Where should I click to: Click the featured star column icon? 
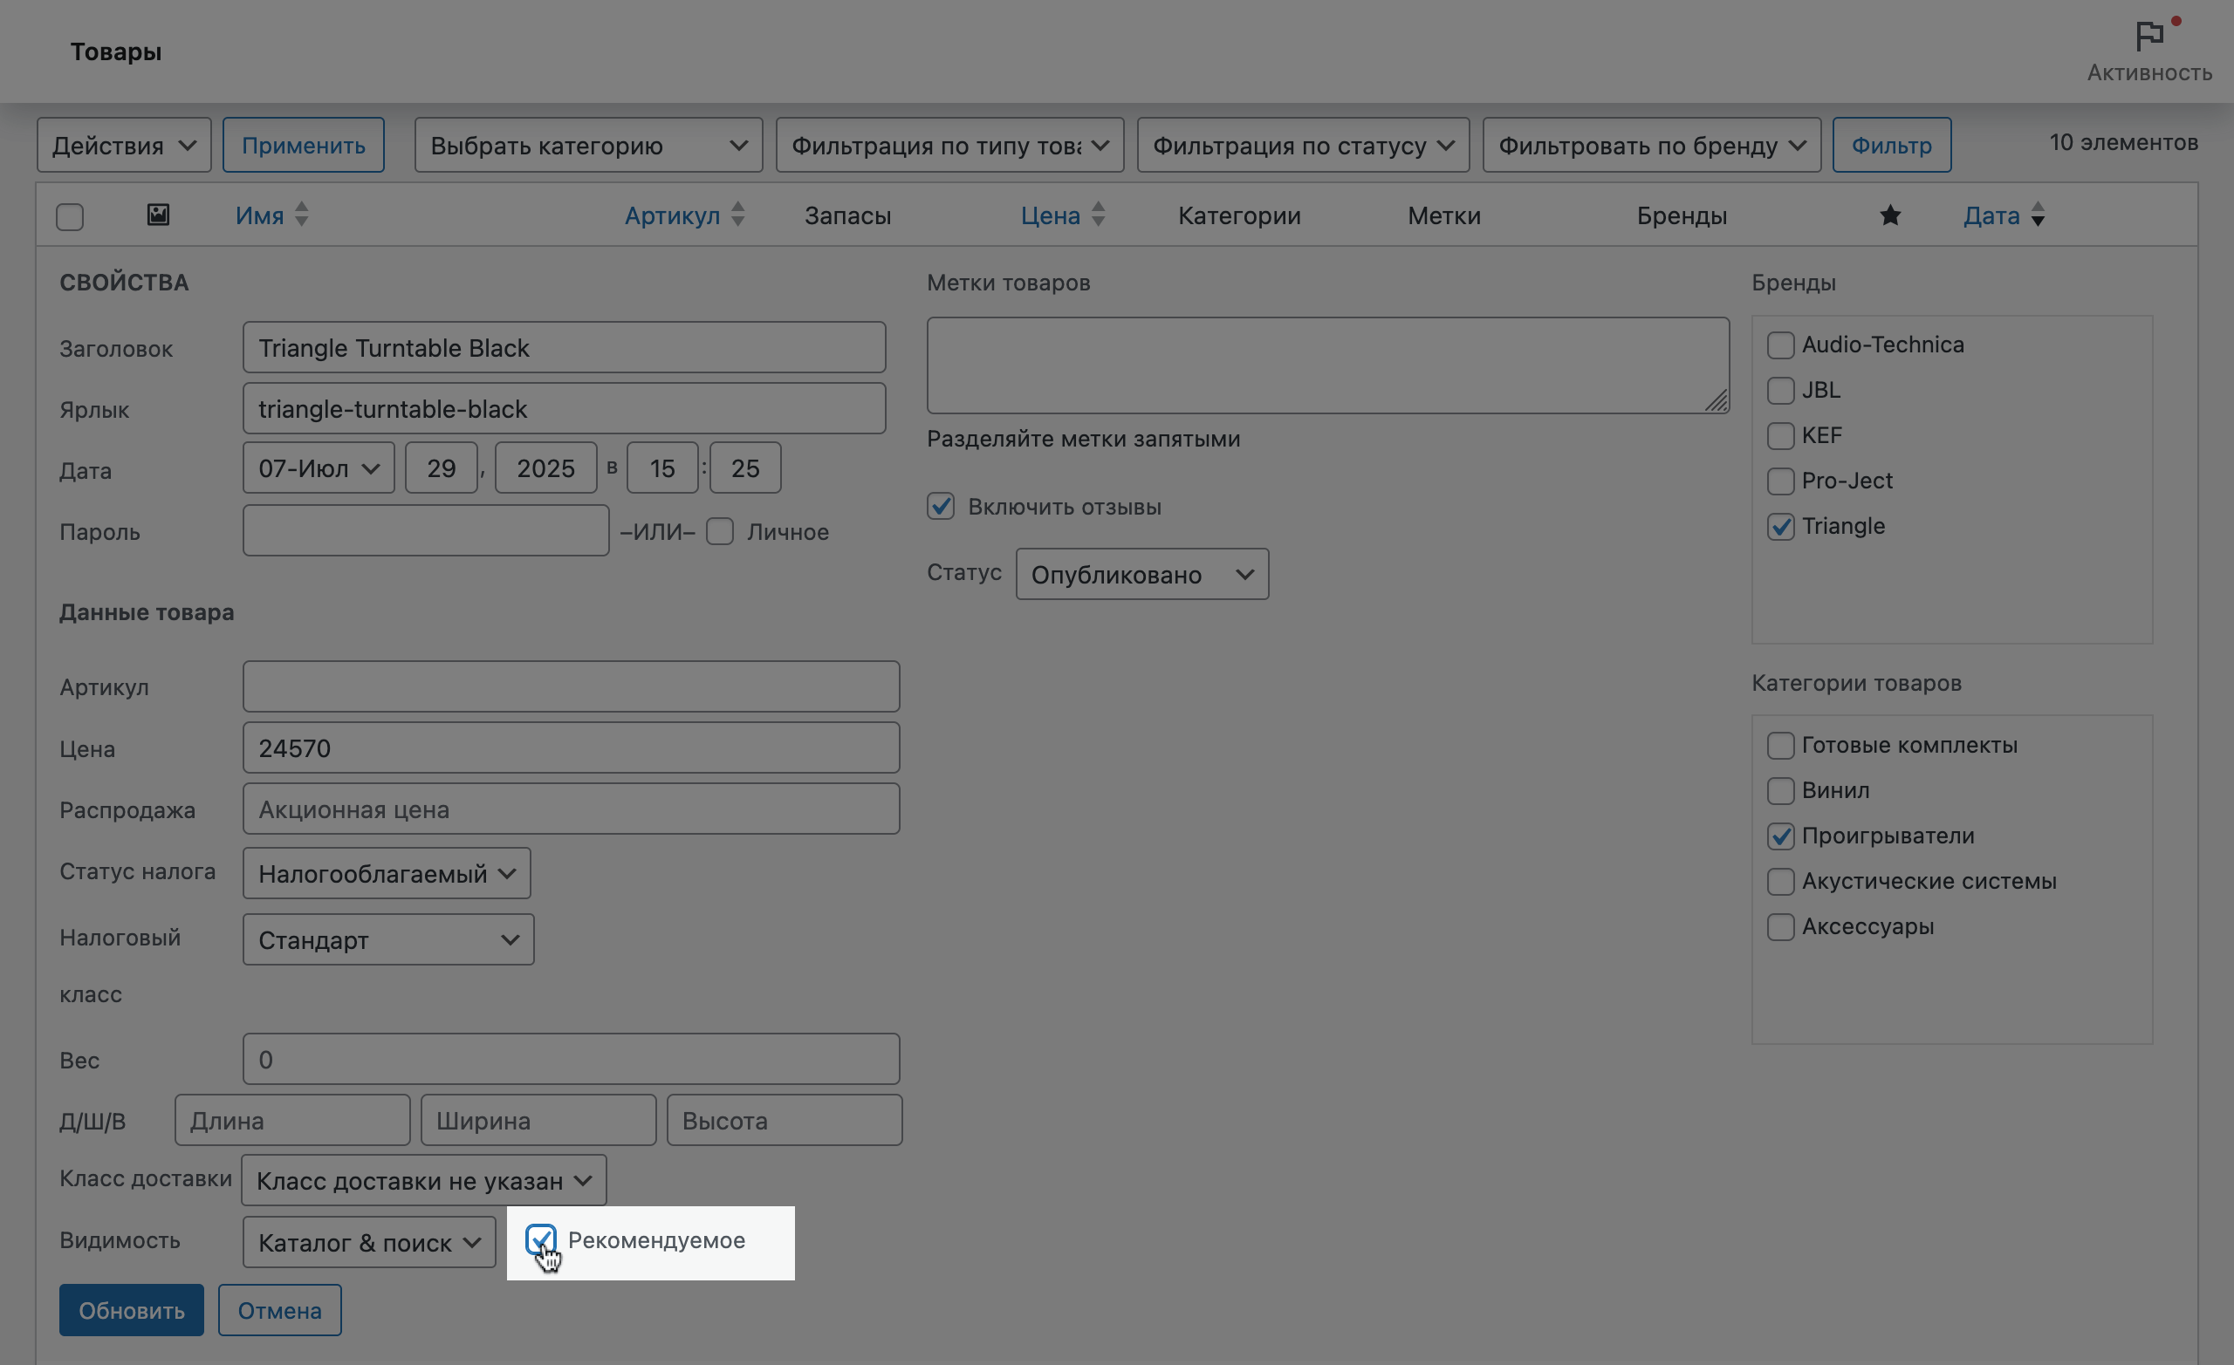(1889, 215)
